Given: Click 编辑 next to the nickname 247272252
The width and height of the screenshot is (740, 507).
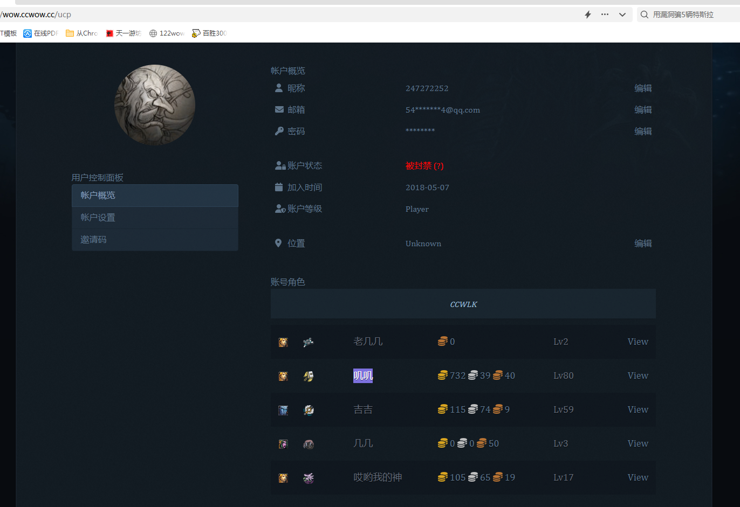Looking at the screenshot, I should pos(643,88).
